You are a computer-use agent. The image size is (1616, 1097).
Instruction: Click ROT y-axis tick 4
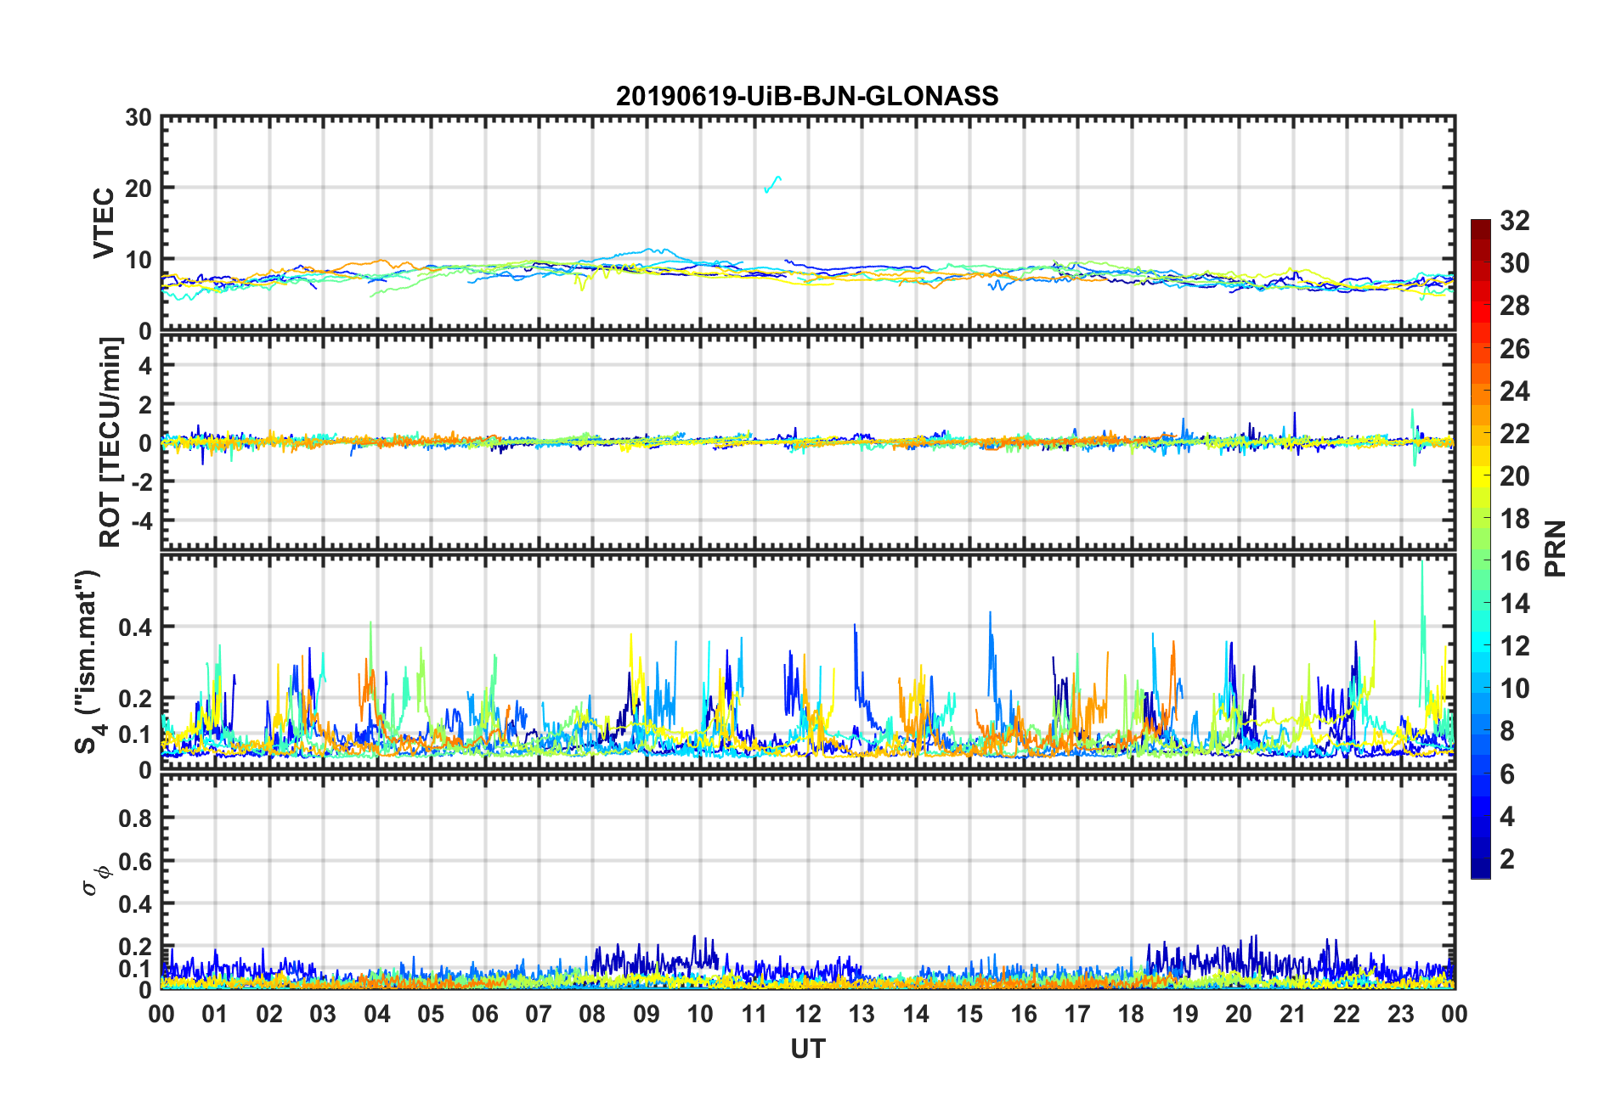point(146,366)
